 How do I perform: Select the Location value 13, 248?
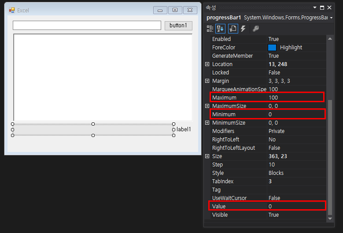tap(278, 64)
